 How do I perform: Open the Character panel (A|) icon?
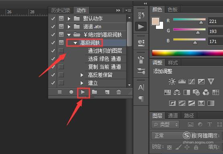[x=141, y=87]
